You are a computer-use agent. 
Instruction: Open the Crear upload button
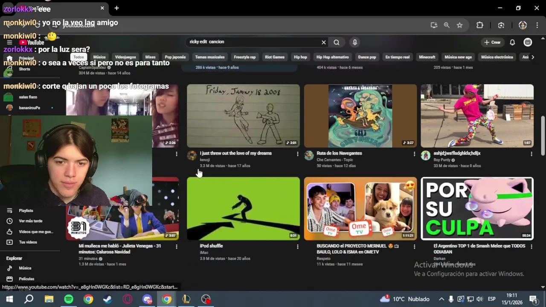coord(492,42)
